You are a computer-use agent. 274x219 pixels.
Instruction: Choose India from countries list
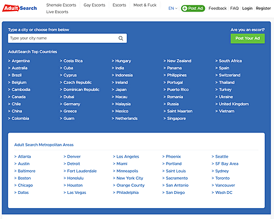[119, 68]
